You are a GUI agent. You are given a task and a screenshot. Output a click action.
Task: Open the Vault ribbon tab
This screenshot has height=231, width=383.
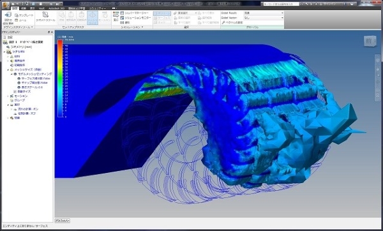coord(41,8)
